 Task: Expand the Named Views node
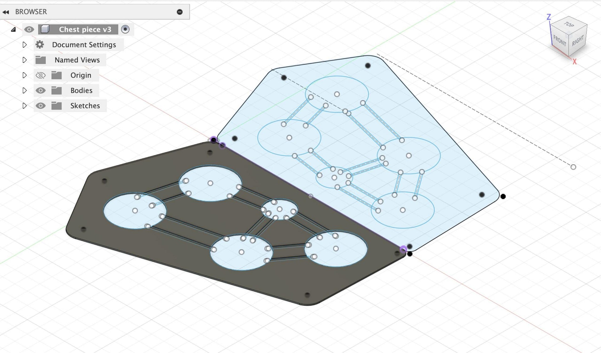pos(24,60)
